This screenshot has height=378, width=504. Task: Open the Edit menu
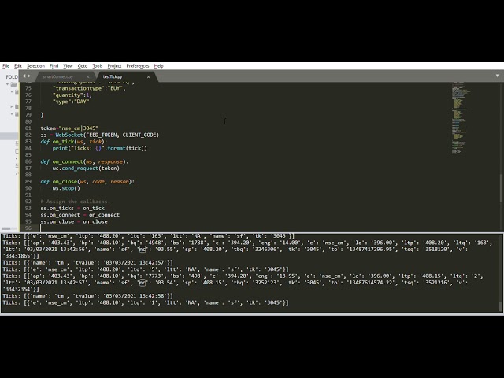17,66
